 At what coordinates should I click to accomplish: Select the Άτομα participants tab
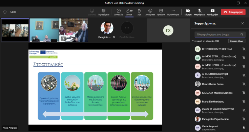click(129, 12)
